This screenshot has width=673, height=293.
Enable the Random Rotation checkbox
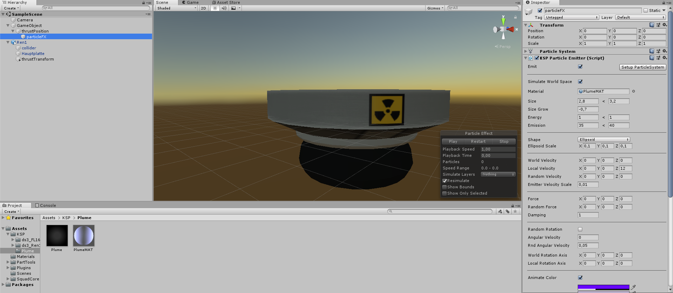(x=580, y=229)
